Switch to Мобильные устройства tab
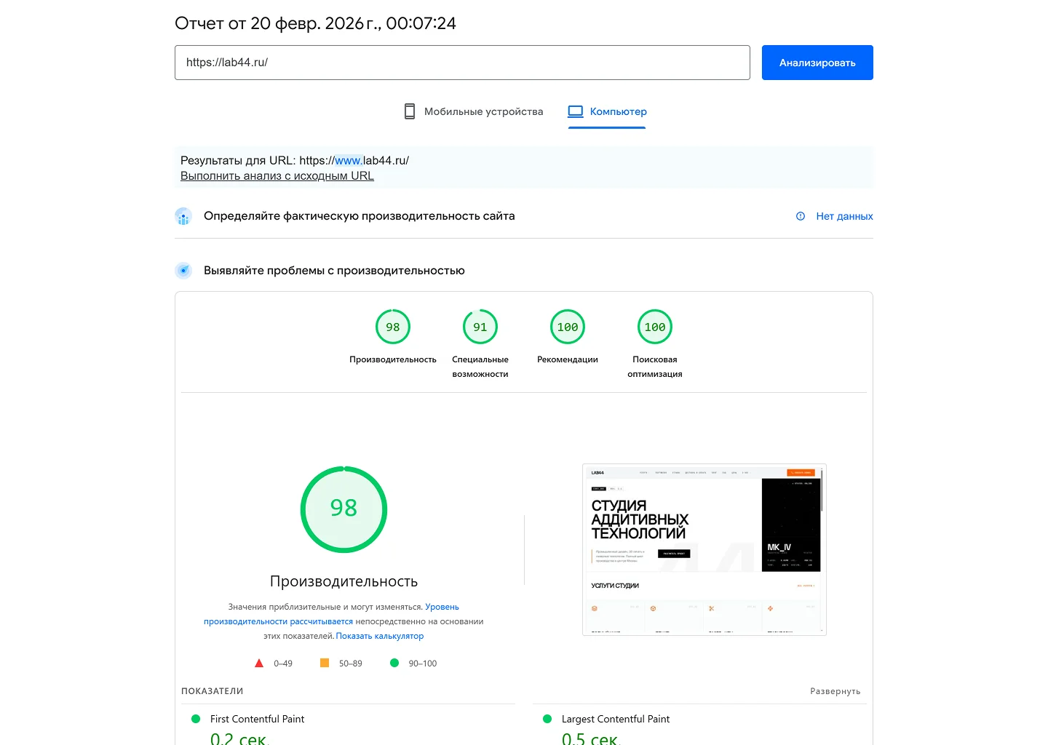 (x=483, y=111)
